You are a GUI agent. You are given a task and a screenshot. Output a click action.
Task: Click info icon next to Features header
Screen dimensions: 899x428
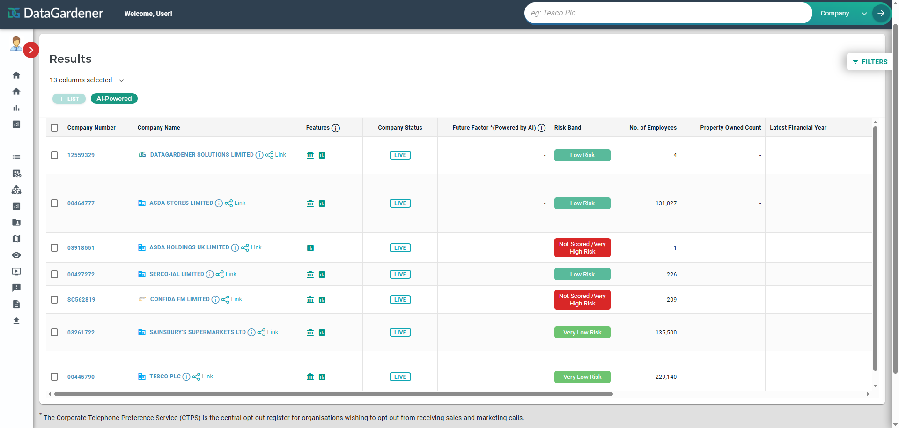[x=336, y=128]
